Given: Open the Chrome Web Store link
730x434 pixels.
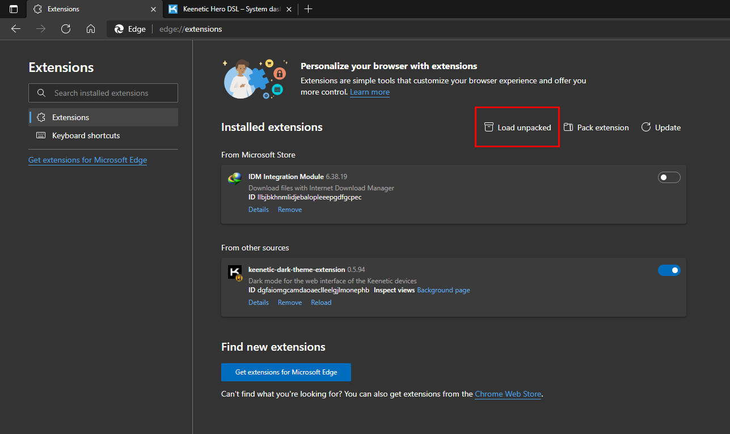Looking at the screenshot, I should [508, 394].
